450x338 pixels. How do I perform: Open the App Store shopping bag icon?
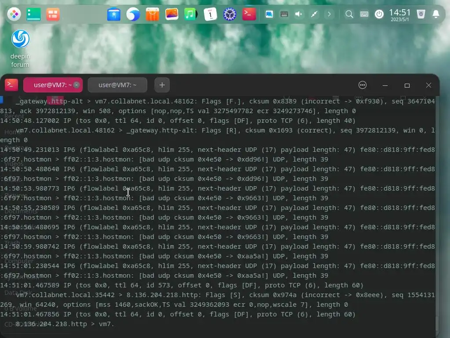[x=152, y=14]
